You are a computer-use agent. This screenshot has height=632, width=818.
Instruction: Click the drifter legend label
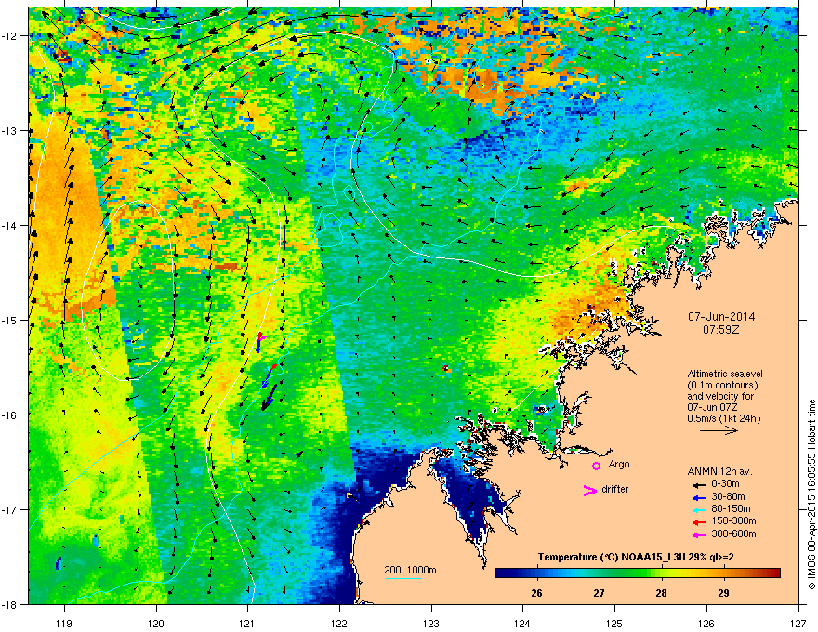[x=615, y=489]
